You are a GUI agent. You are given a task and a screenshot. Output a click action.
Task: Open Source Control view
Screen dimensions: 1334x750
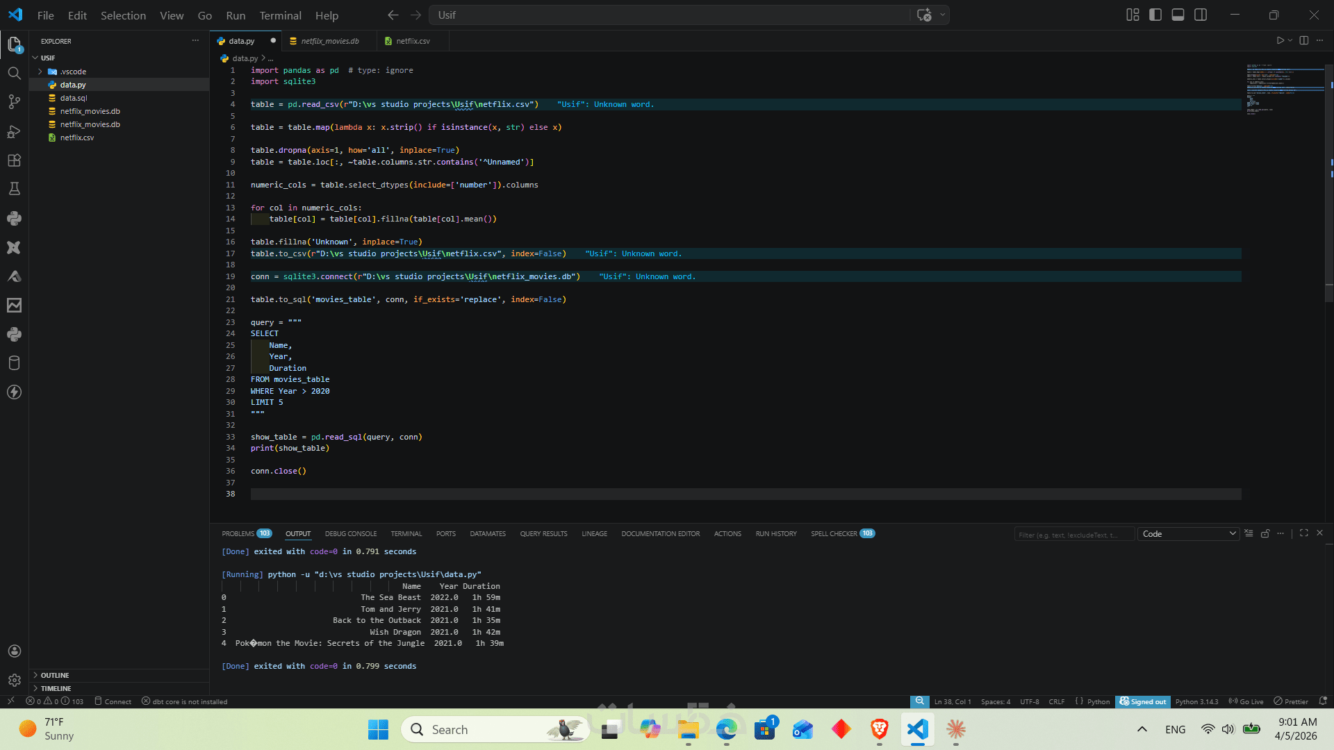pos(14,102)
